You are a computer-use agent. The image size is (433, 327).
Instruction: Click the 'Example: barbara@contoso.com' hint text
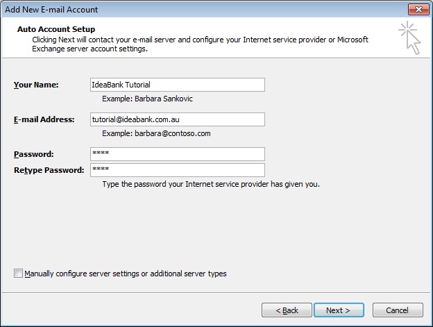[156, 134]
